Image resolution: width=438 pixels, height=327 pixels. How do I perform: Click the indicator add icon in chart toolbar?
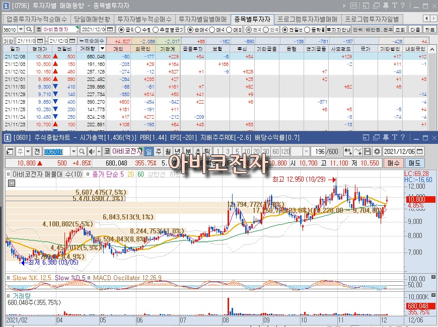[348, 151]
